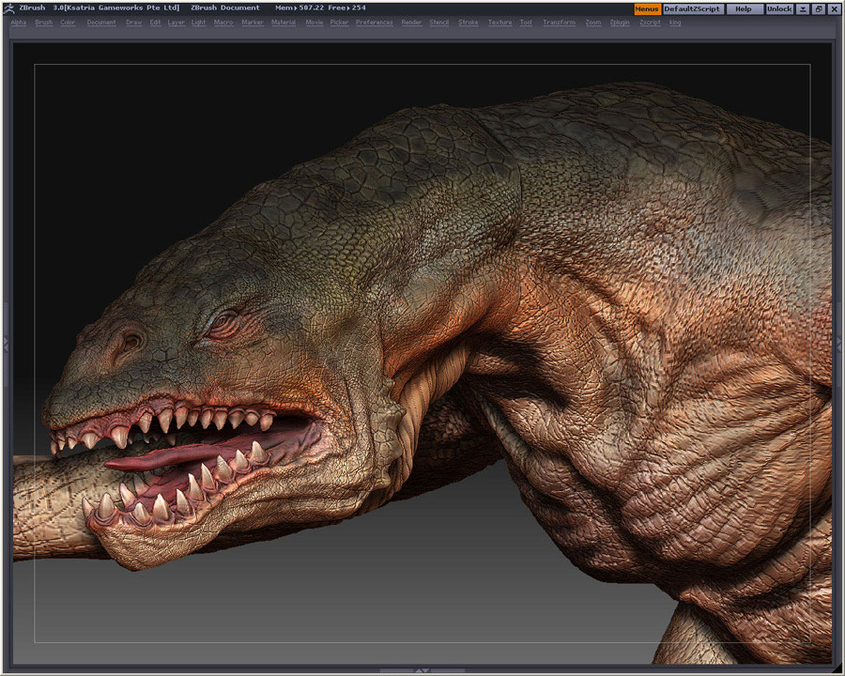
Task: Open the Alpha menu
Action: 19,23
